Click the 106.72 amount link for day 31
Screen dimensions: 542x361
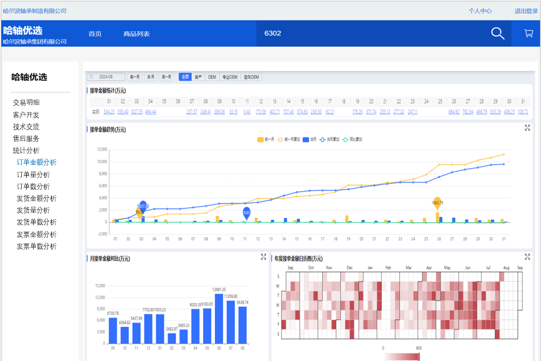tap(523, 111)
